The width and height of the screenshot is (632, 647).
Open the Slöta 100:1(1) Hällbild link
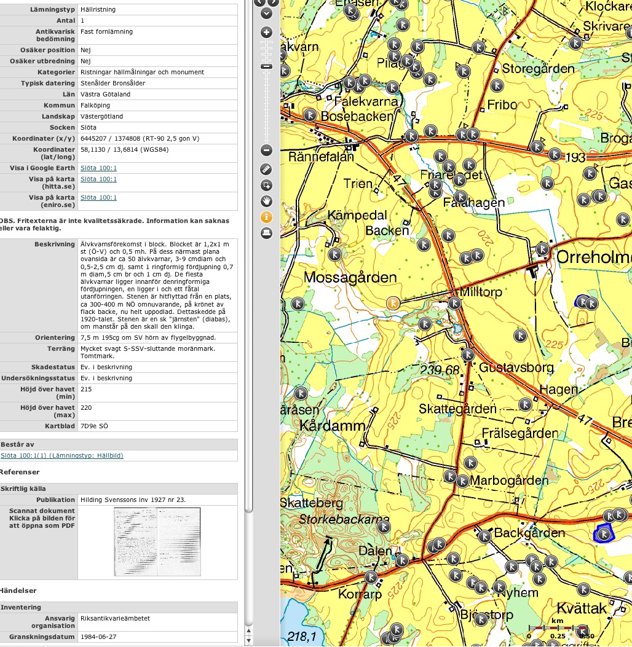coord(61,455)
